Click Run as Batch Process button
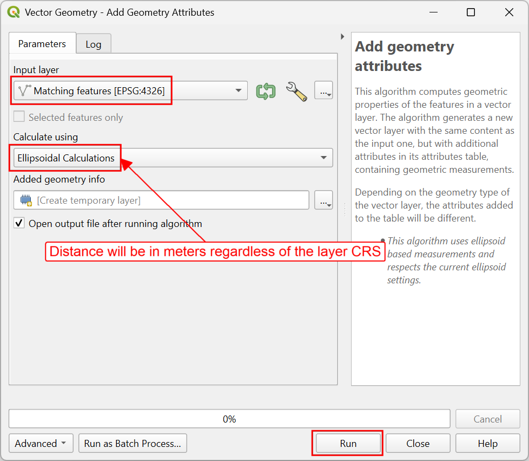The image size is (529, 461). pyautogui.click(x=133, y=443)
